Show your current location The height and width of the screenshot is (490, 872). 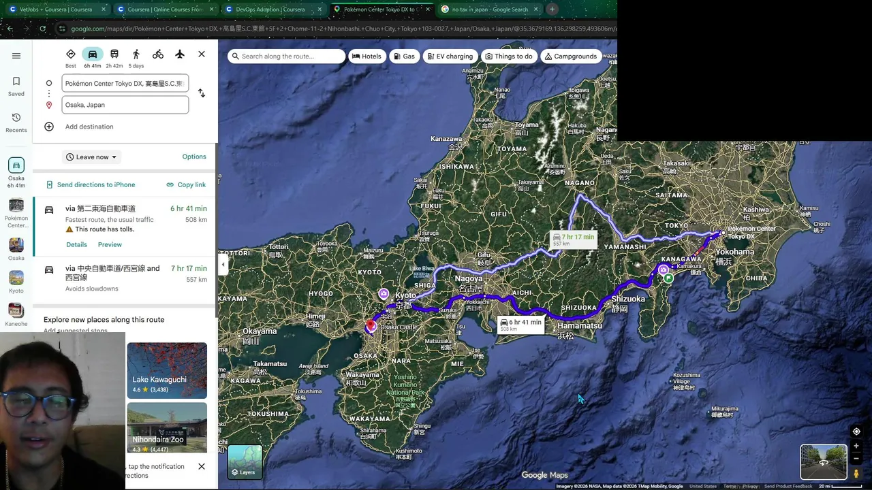856,431
